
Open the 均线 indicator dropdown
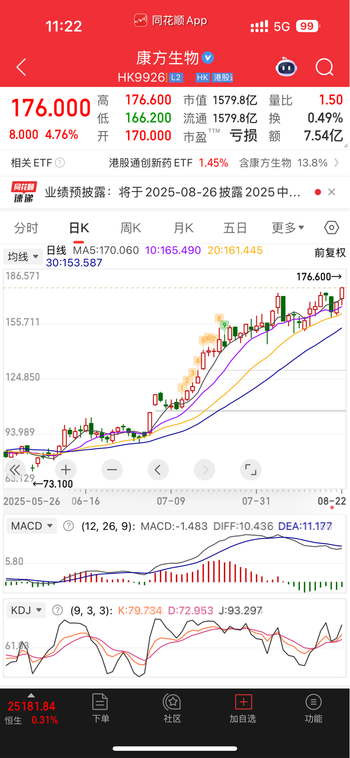tap(23, 256)
